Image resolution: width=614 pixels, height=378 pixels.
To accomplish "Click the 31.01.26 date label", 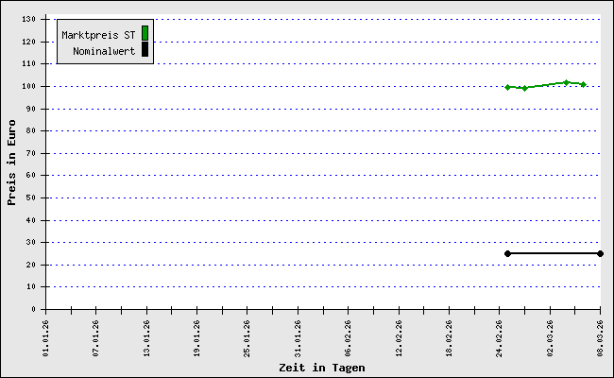I will coord(298,335).
